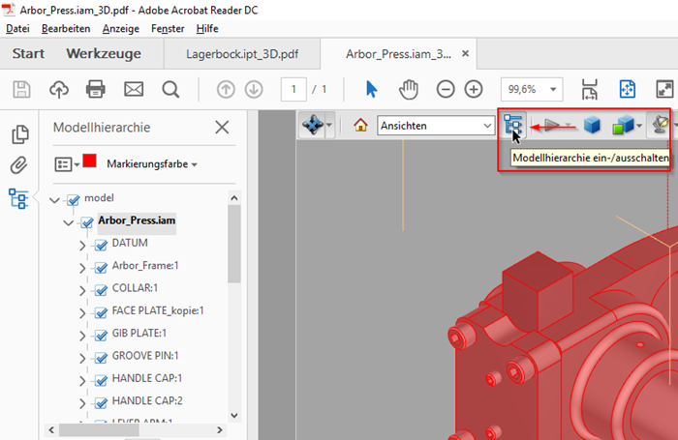
Task: Open the Hilfe menu
Action: click(x=207, y=28)
